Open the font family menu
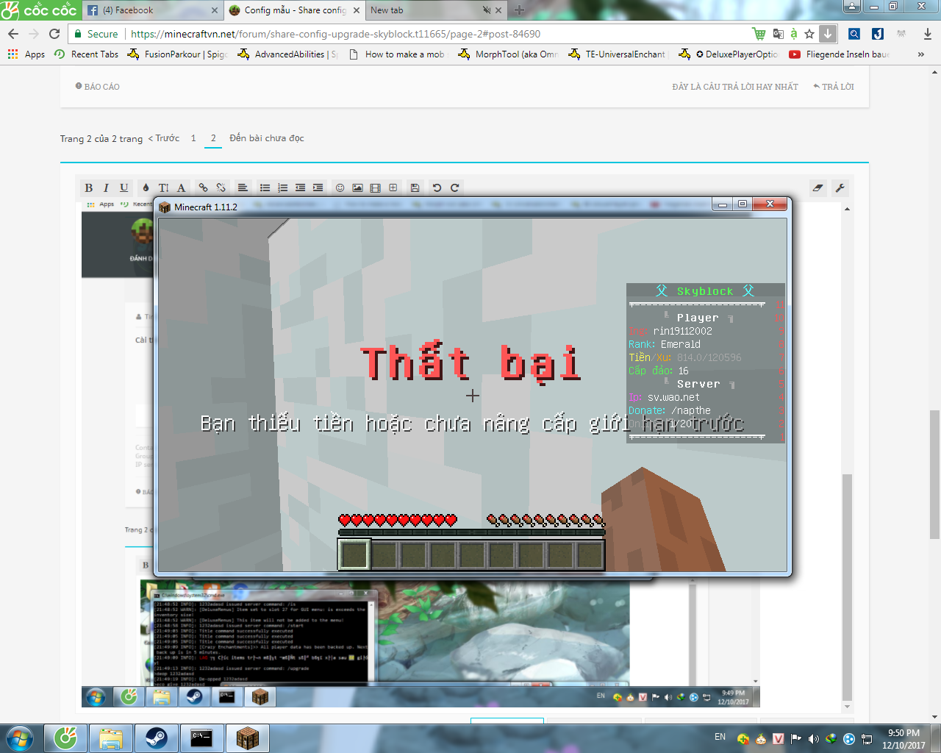Viewport: 941px width, 753px height. pyautogui.click(x=181, y=188)
